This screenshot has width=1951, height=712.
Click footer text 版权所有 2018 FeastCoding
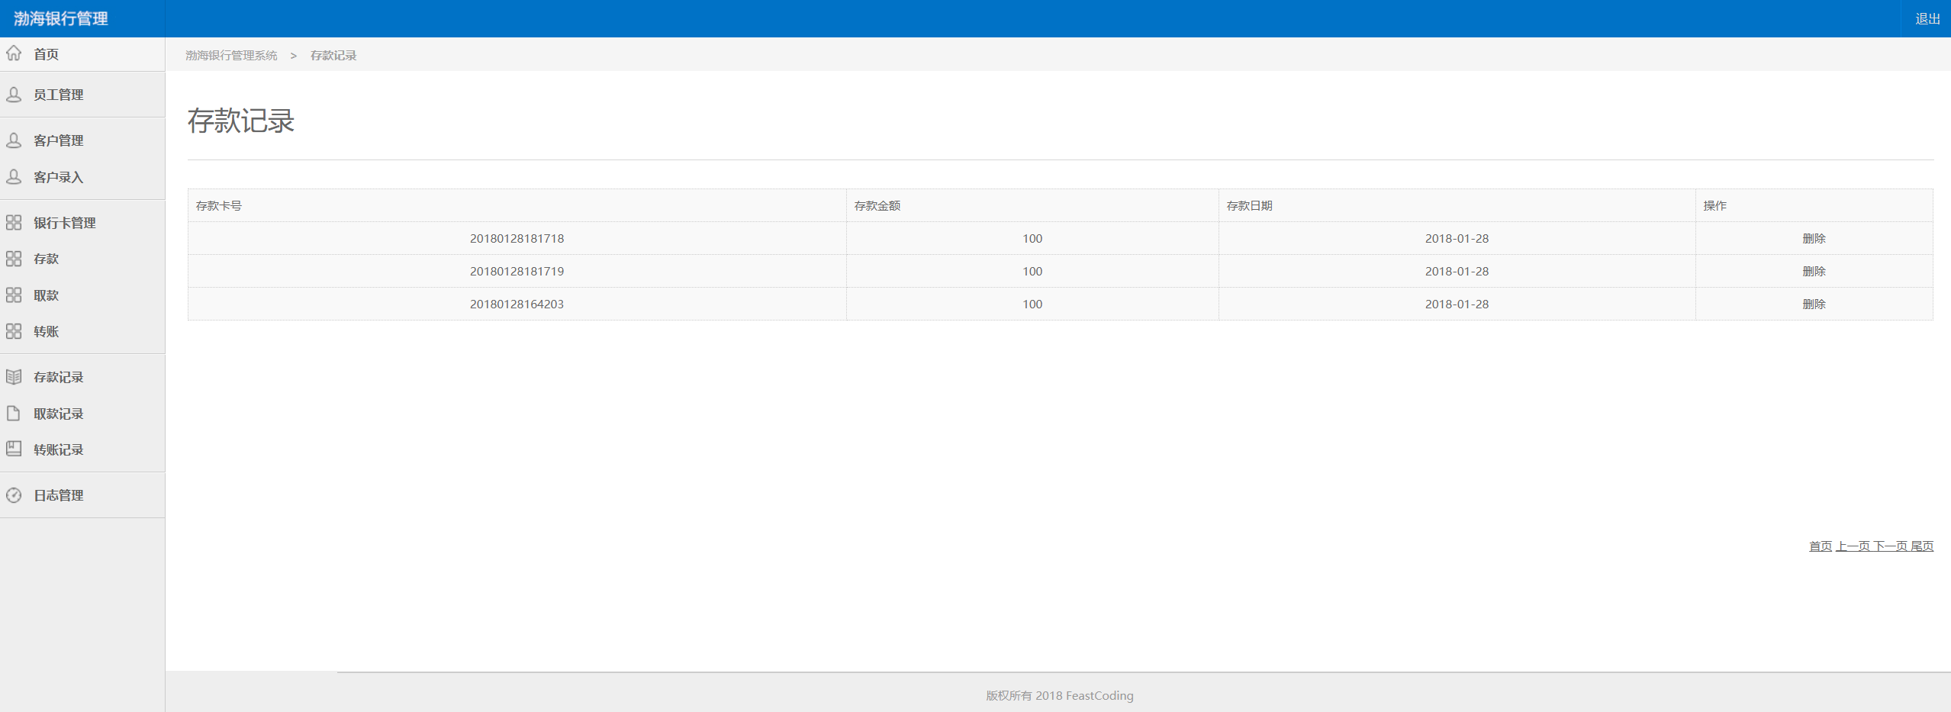[x=1059, y=696]
